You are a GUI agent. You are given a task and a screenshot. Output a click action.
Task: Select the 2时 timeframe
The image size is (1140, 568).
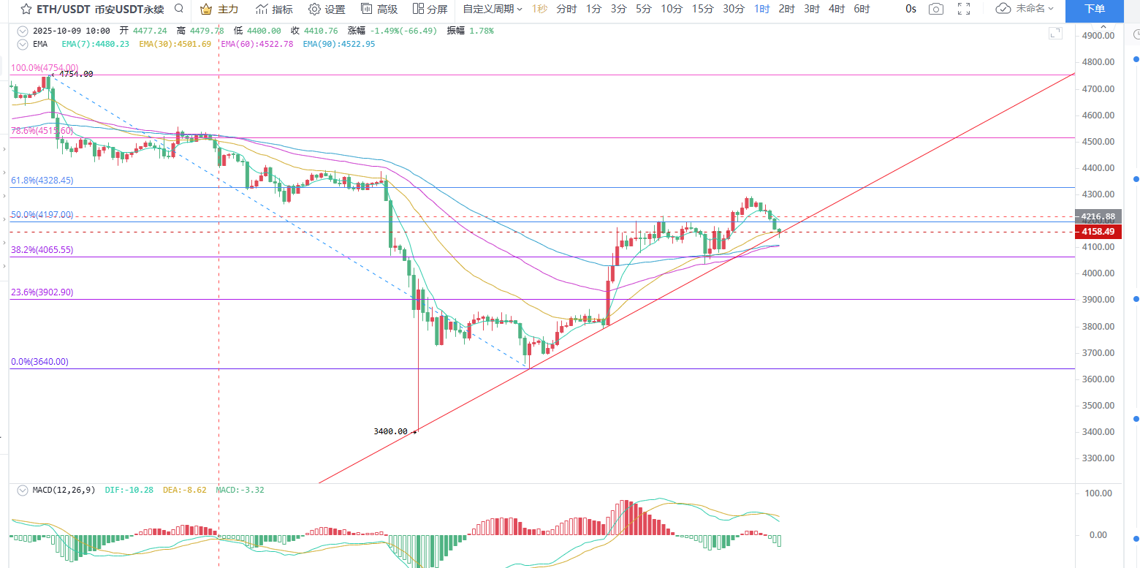pos(786,10)
